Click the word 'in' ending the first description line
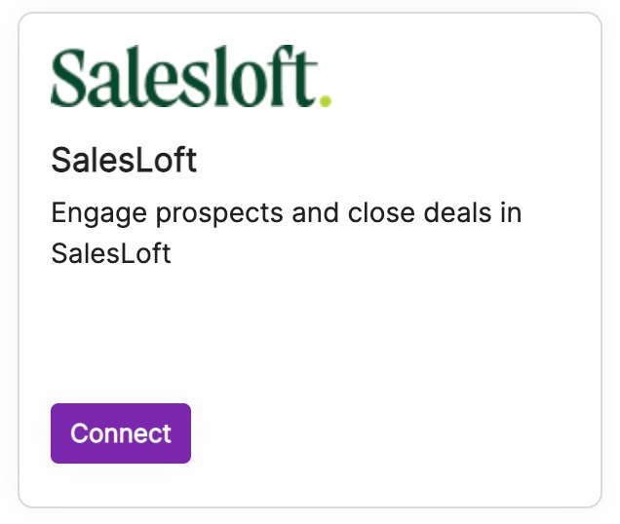The image size is (620, 524). point(511,212)
